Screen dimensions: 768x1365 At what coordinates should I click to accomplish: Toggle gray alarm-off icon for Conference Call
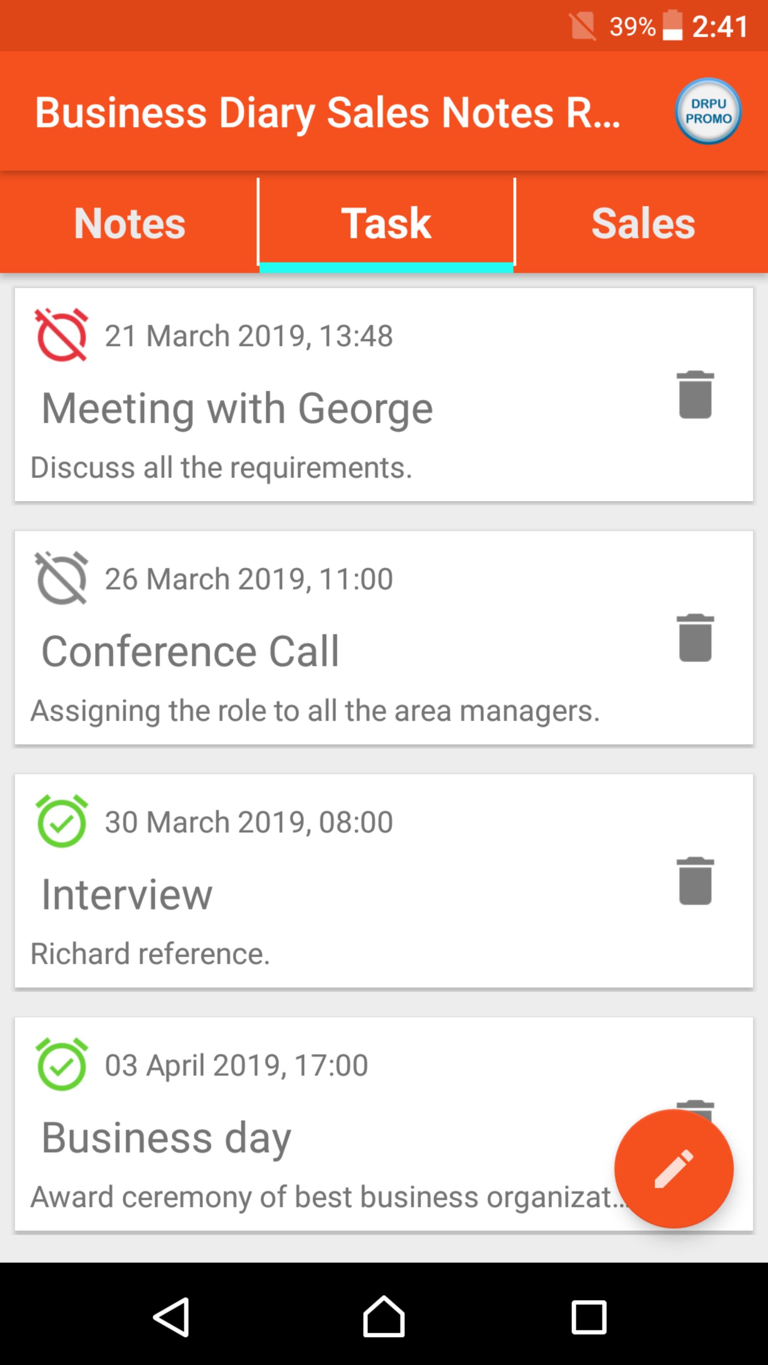(x=62, y=578)
